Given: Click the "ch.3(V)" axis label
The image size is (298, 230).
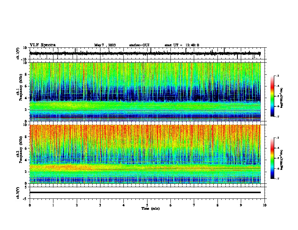Looking at the screenshot, I should (18, 193).
